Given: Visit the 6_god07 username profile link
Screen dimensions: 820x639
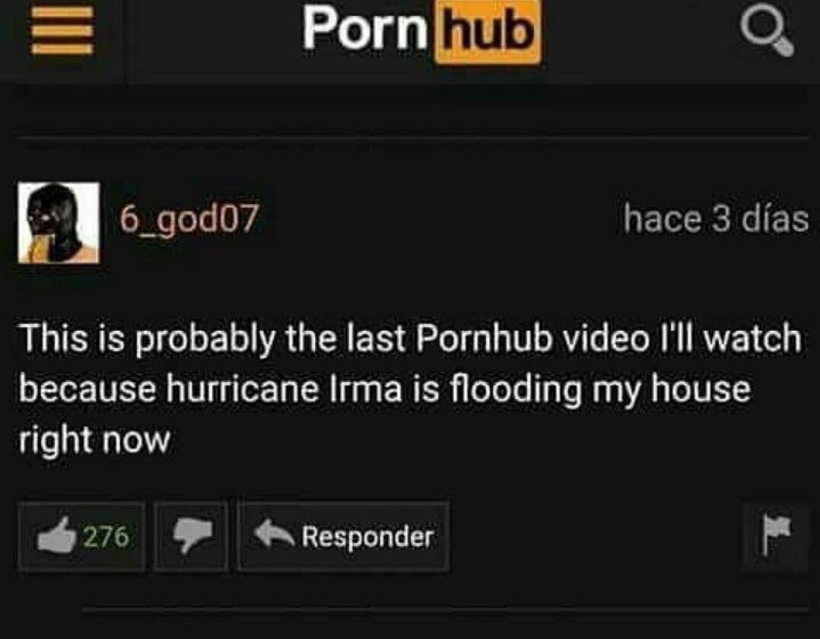Looking at the screenshot, I should pyautogui.click(x=189, y=218).
